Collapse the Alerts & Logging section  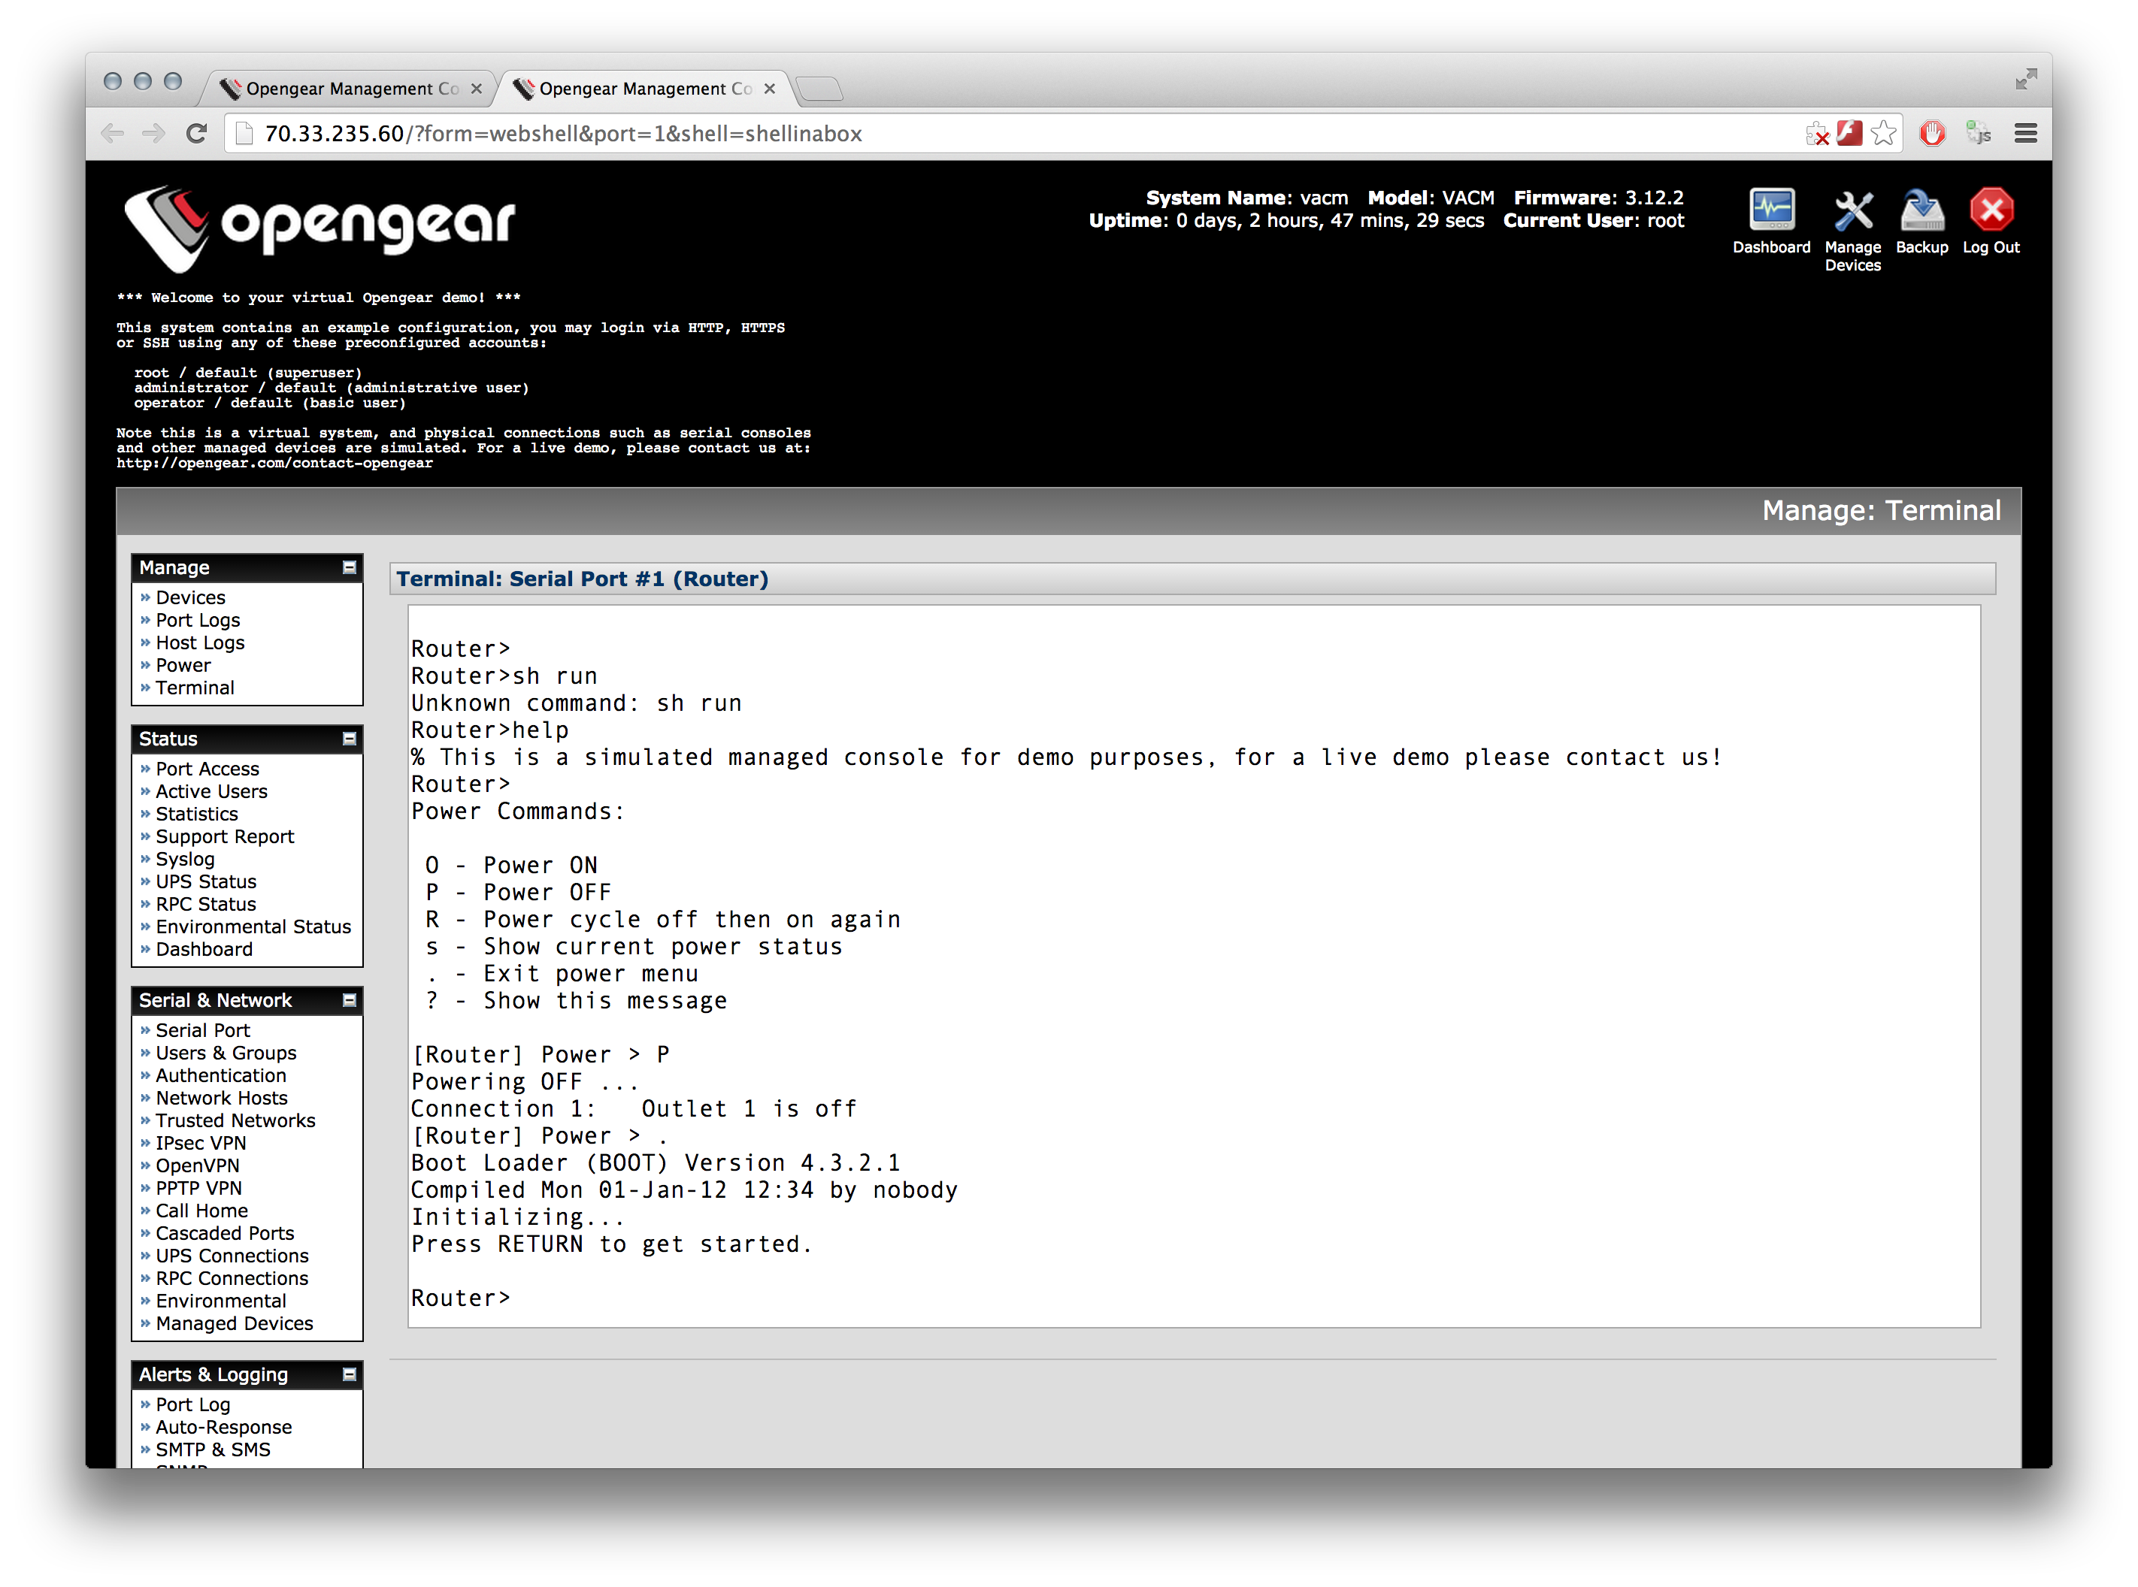[350, 1374]
